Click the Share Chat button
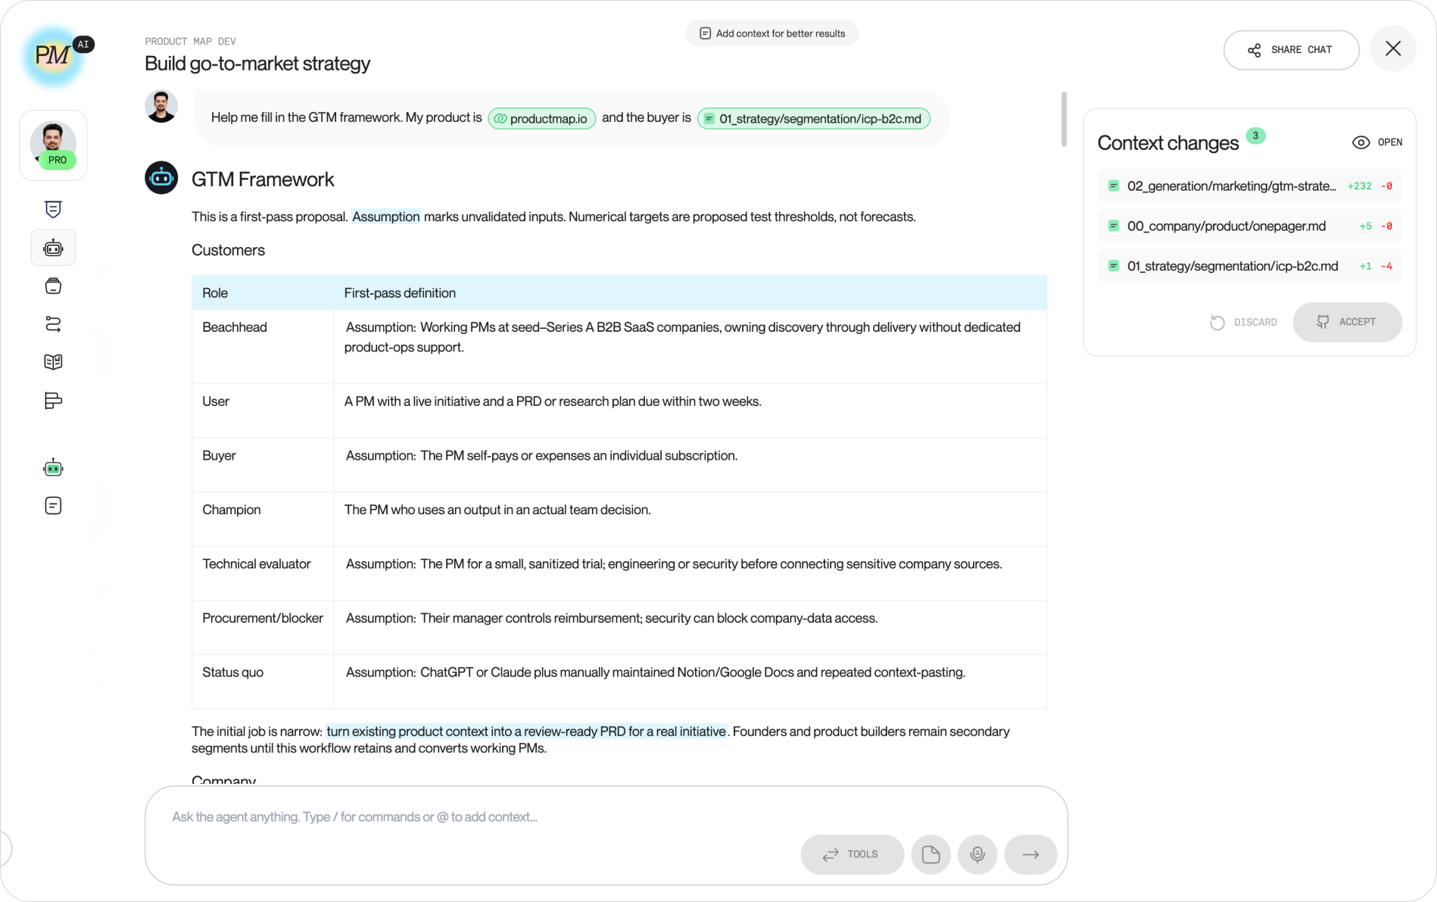Screen dimensions: 1437x902 coord(1292,50)
